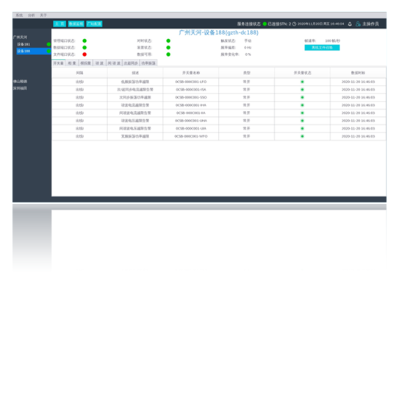The height and width of the screenshot is (407, 399).
Task: Click the clock icon beside the date
Action: (x=295, y=24)
